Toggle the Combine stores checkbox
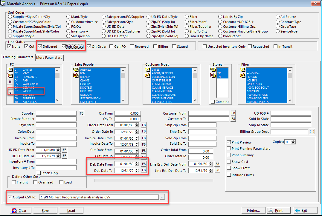This screenshot has height=216, width=322. click(x=220, y=102)
